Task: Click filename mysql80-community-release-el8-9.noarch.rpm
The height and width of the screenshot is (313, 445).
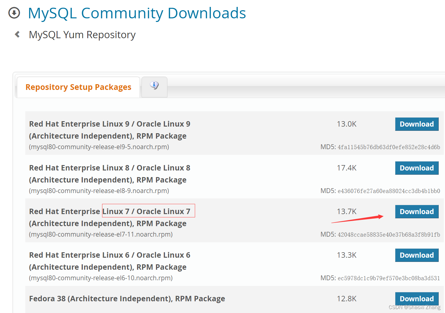Action: pyautogui.click(x=99, y=191)
